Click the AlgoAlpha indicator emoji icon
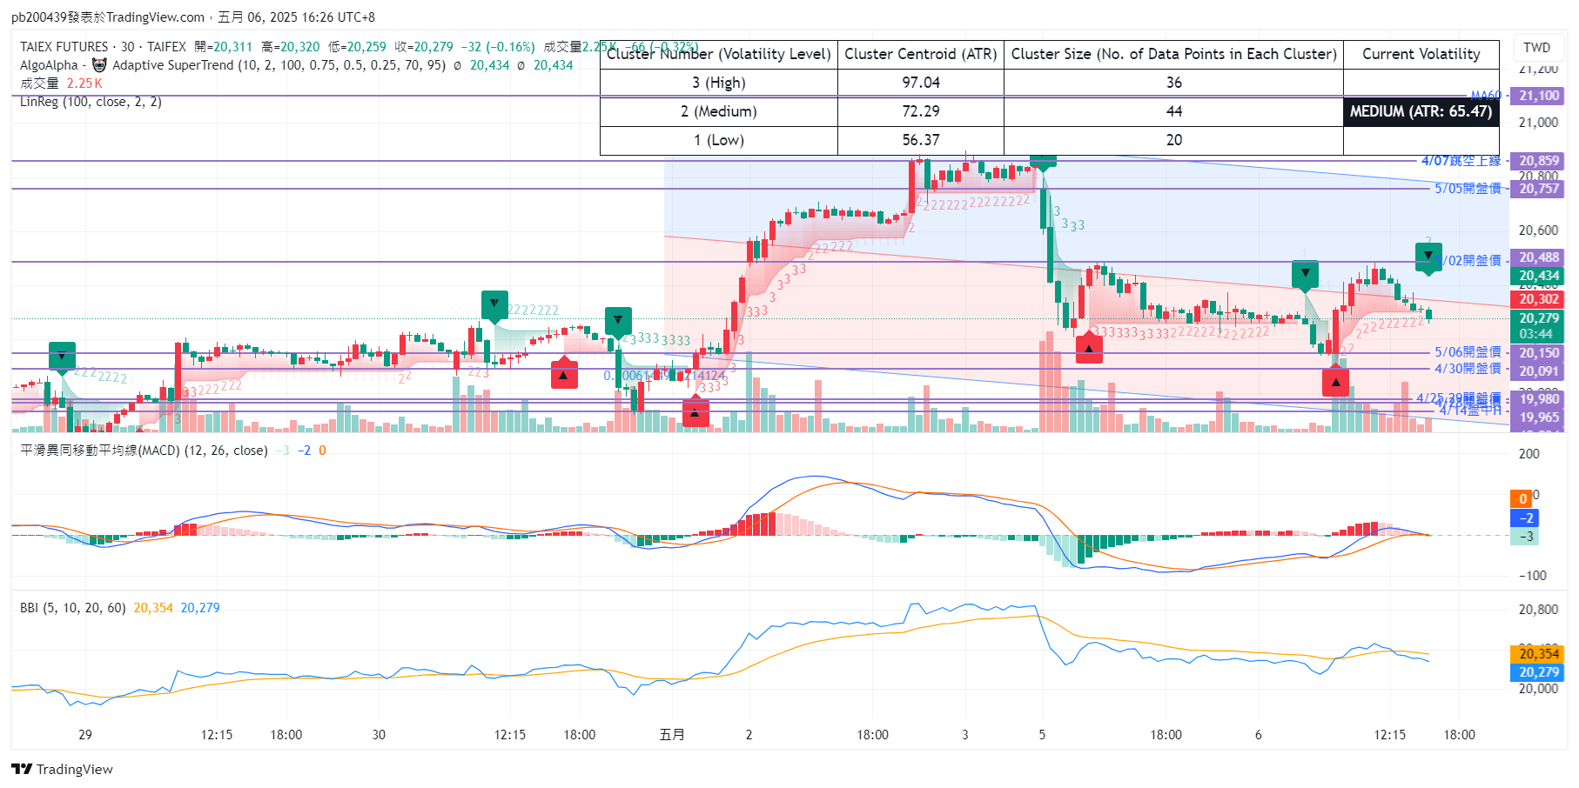 pyautogui.click(x=99, y=65)
